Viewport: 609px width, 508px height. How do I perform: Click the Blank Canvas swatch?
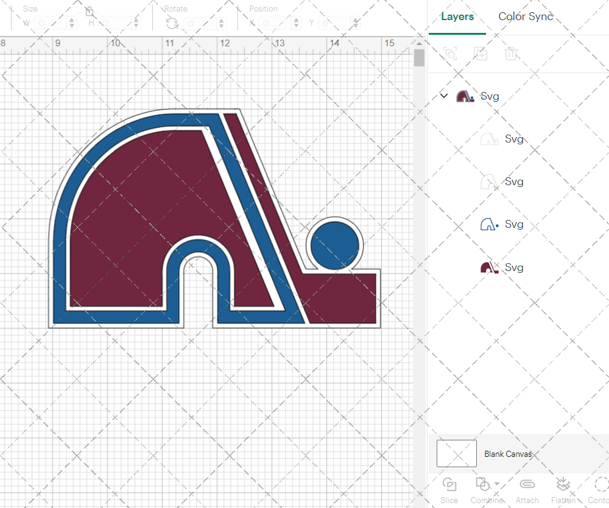click(456, 453)
